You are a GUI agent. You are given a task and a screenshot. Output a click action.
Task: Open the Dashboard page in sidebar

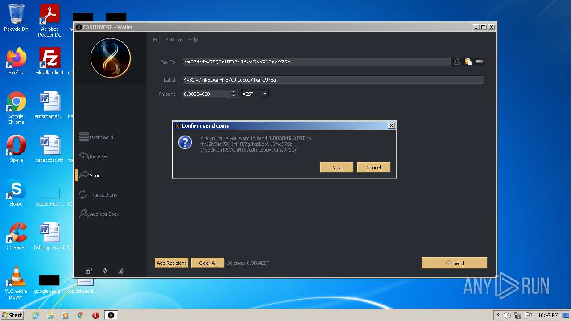pos(96,137)
